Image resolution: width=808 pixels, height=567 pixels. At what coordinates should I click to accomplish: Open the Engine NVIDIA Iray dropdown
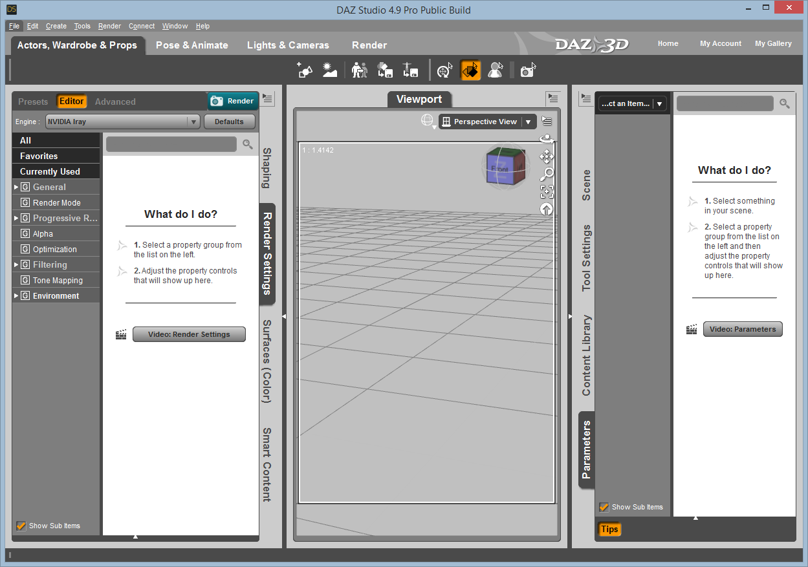pos(123,122)
